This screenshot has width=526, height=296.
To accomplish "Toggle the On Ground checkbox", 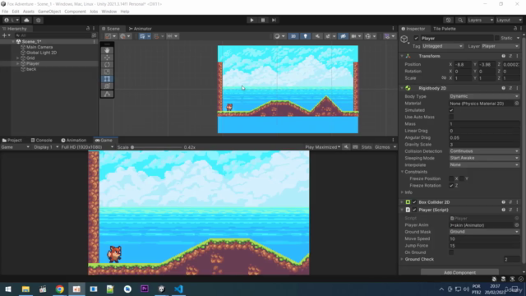I will point(451,252).
